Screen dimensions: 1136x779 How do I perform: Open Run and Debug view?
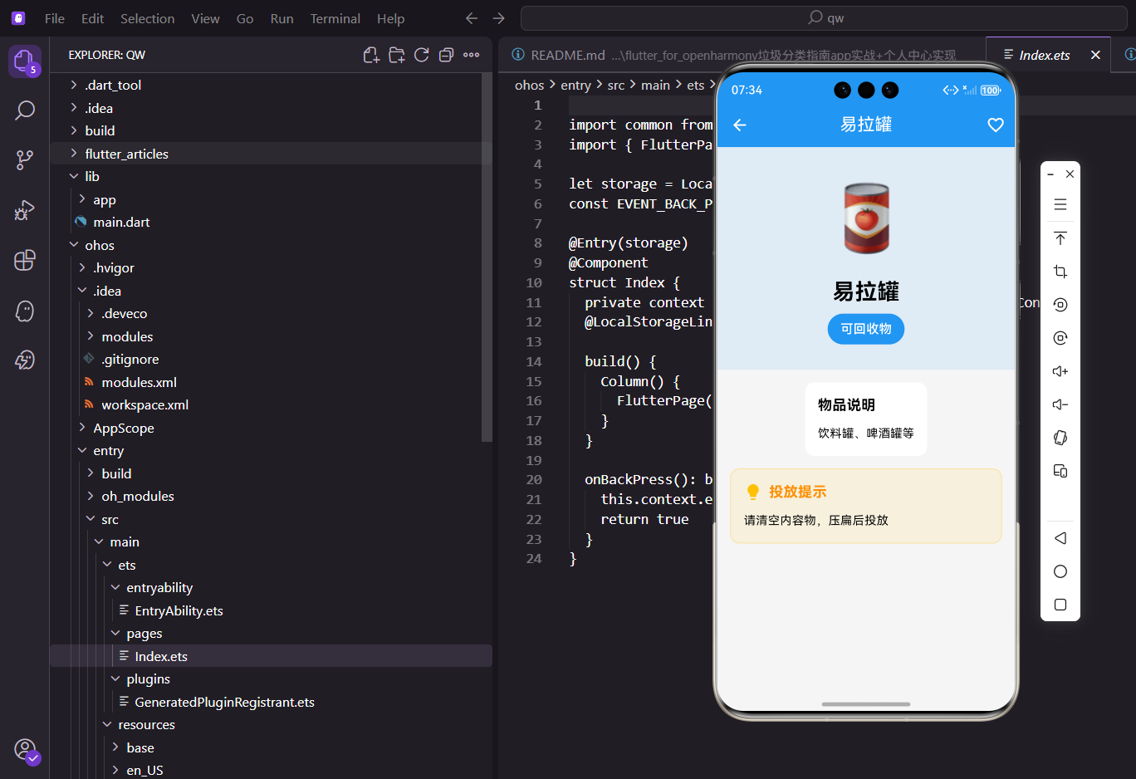click(25, 210)
